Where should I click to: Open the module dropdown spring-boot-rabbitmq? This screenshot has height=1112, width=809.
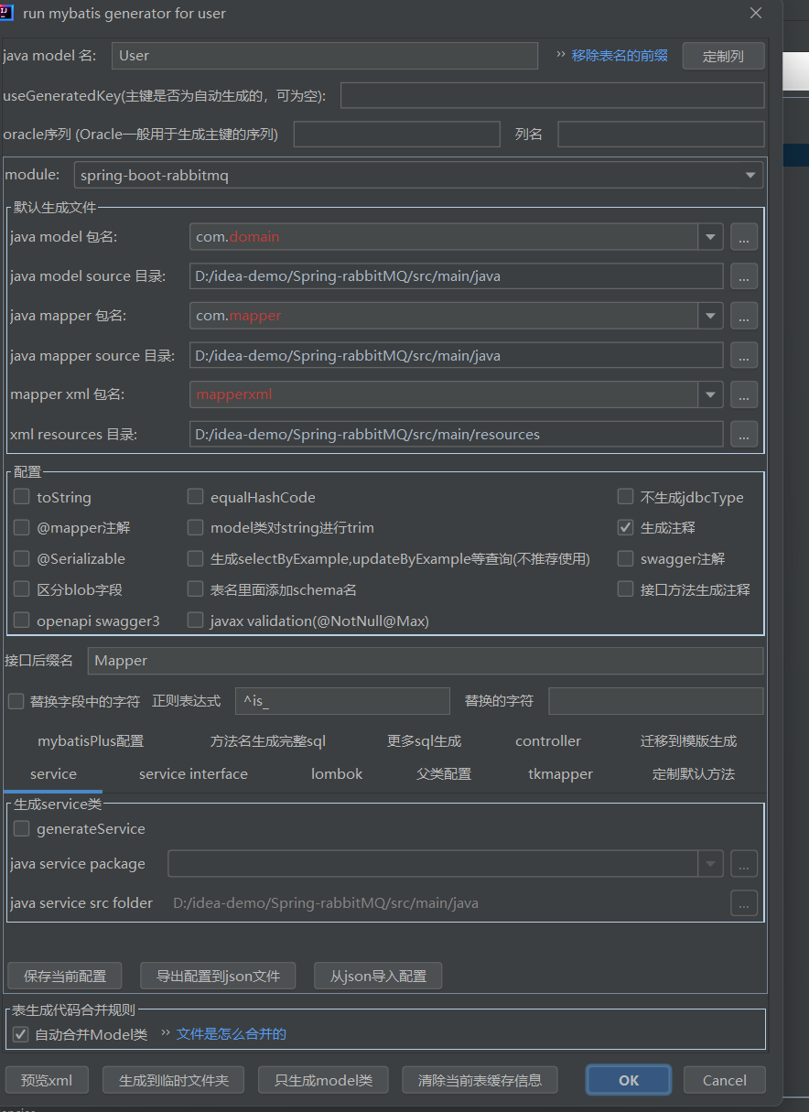(x=418, y=175)
